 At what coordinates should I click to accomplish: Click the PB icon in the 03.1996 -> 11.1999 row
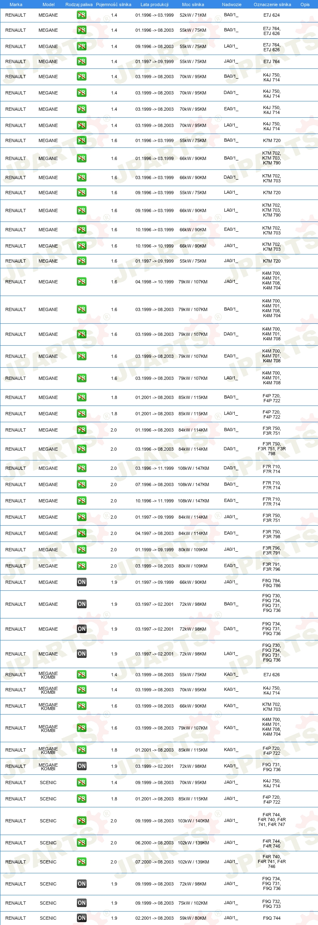point(81,468)
